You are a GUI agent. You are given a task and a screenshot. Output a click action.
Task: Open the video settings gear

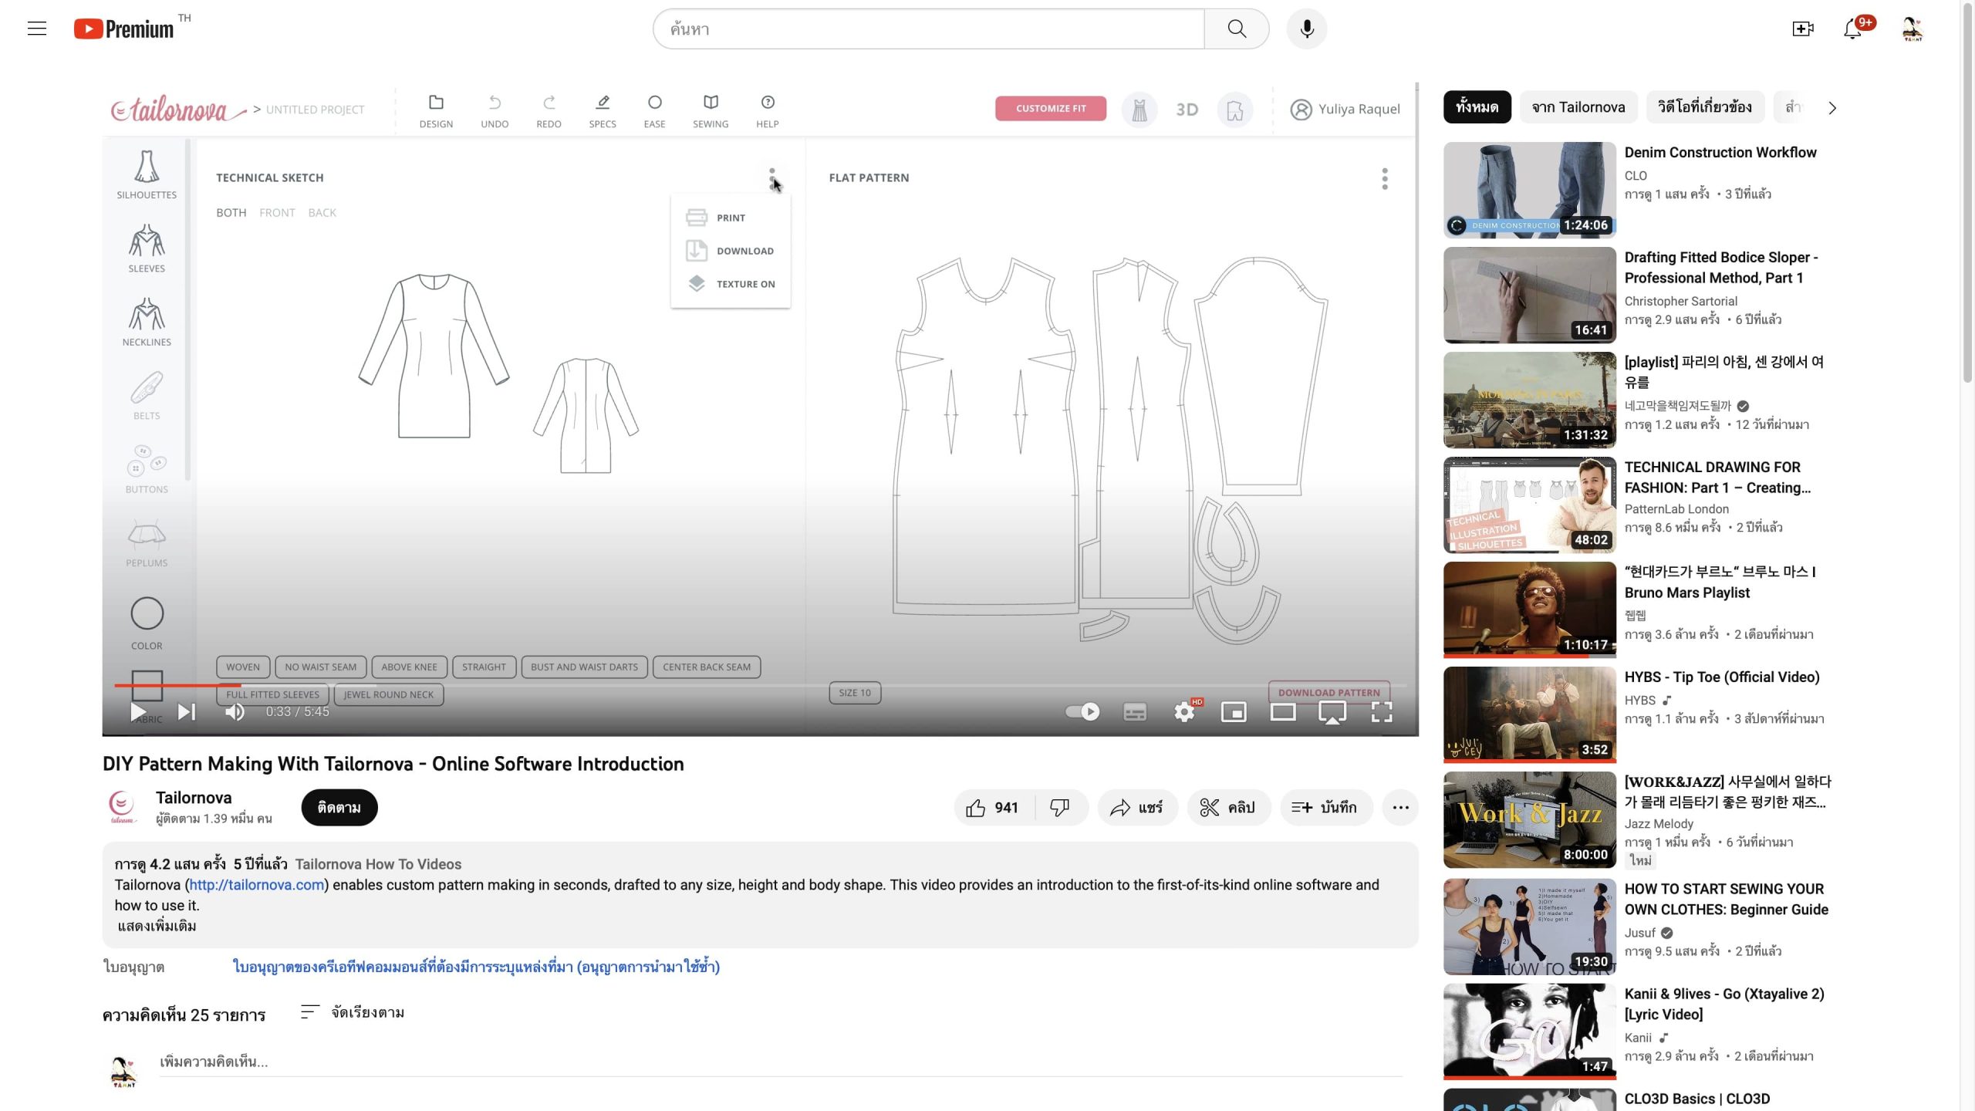pyautogui.click(x=1184, y=711)
